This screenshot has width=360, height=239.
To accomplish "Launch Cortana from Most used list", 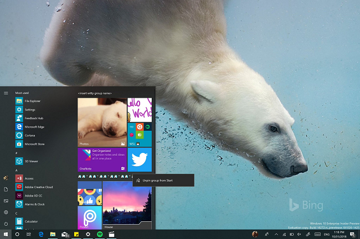I will [x=29, y=135].
